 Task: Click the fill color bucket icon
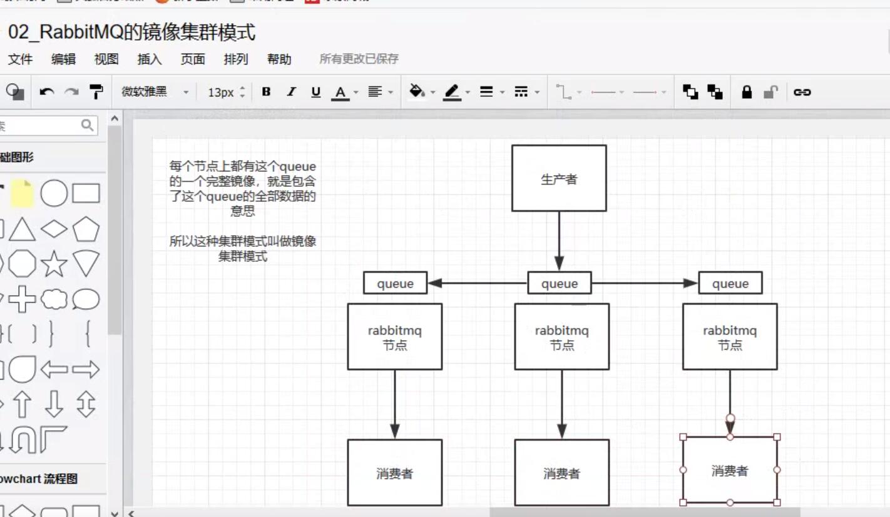417,92
